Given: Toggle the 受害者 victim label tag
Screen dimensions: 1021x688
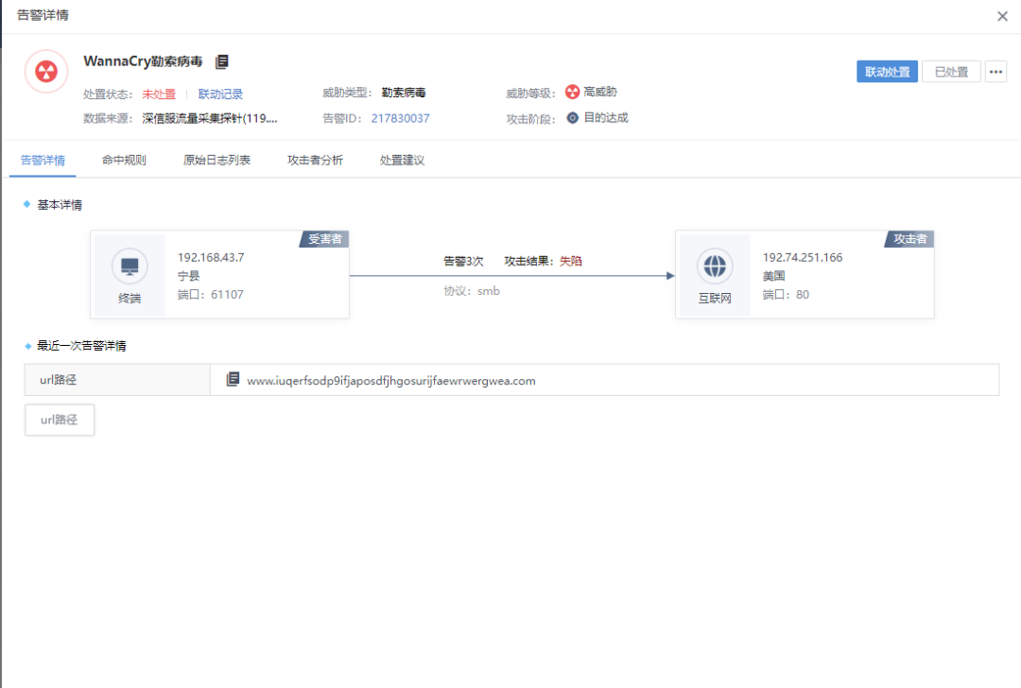Looking at the screenshot, I should point(324,239).
